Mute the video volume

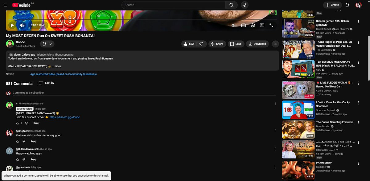[x=22, y=26]
